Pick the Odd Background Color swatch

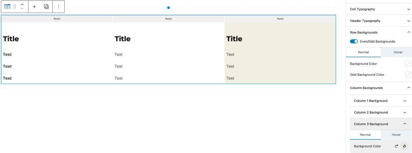point(408,74)
